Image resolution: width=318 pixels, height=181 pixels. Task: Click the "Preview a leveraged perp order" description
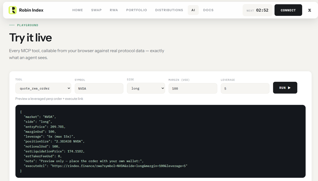(49, 99)
